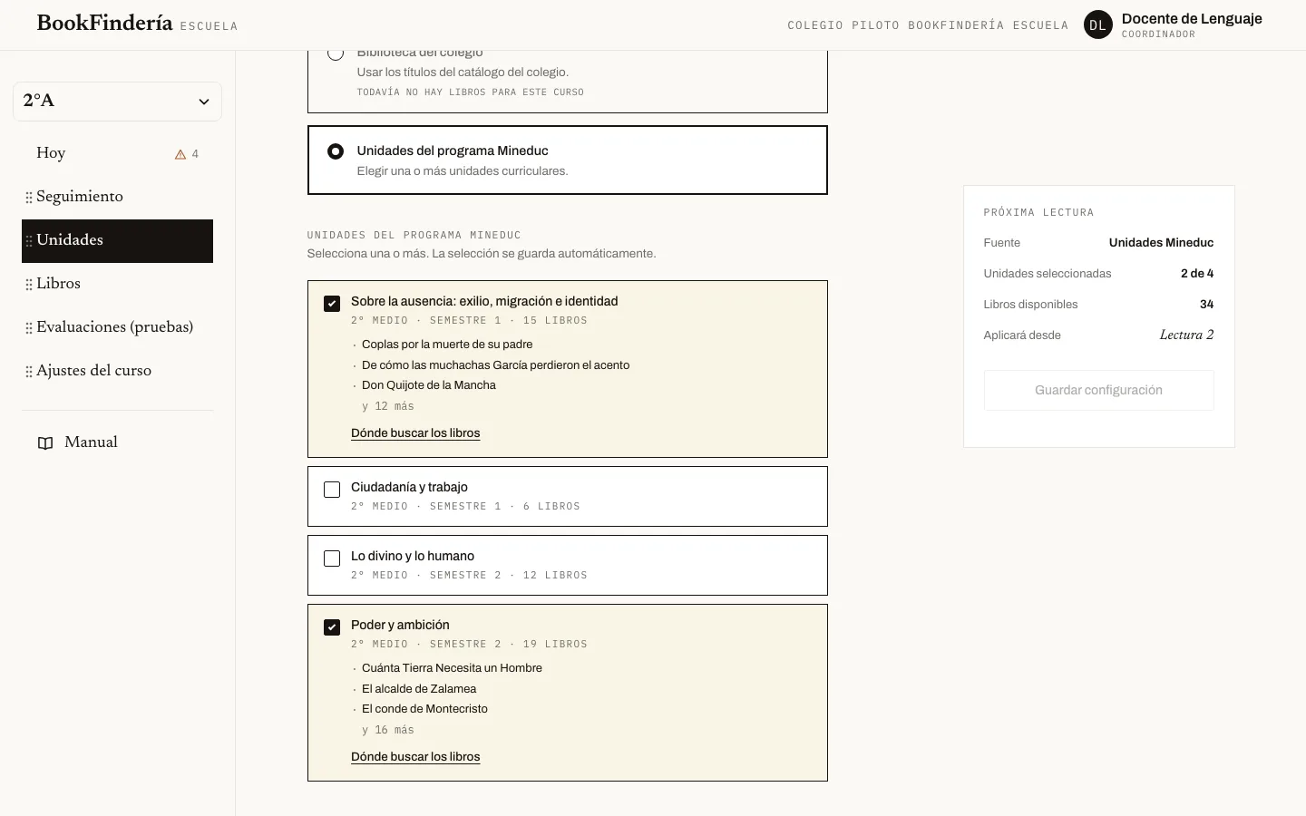Click Guardar configuración button
This screenshot has height=816, width=1306.
(x=1098, y=390)
